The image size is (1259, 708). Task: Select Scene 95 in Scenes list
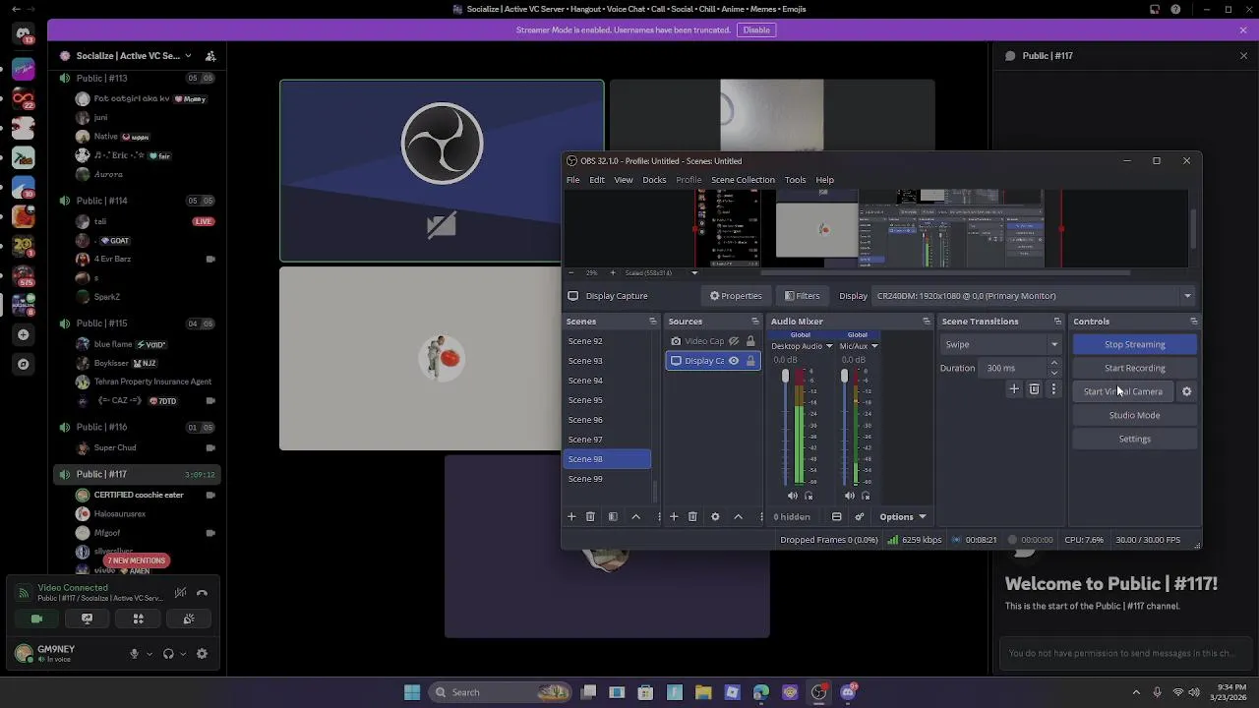(x=607, y=400)
